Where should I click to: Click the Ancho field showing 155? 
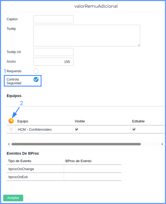(x=53, y=62)
